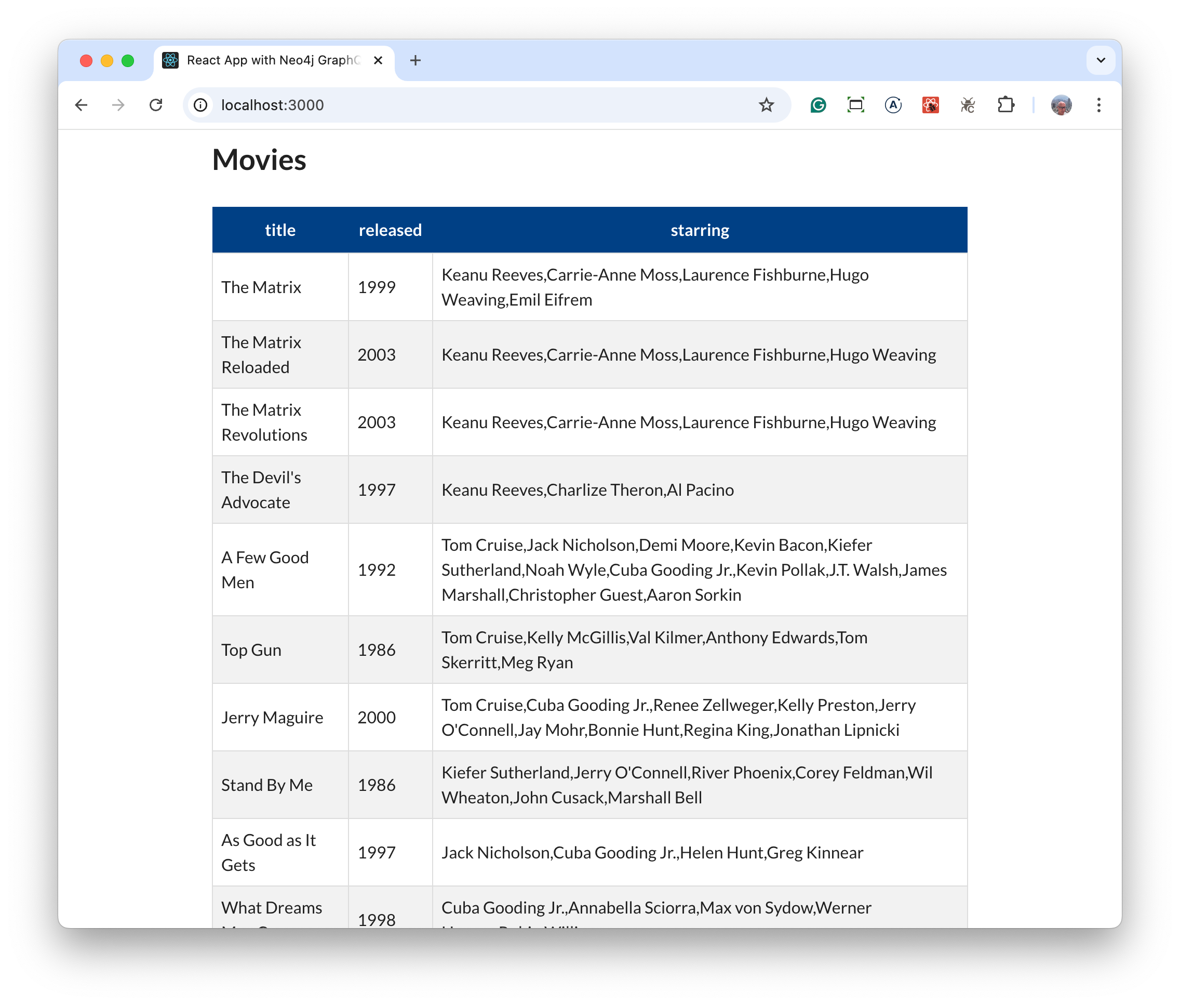Open the Extensions puzzle piece menu
Screen dimensions: 1180x1005
pos(1005,105)
